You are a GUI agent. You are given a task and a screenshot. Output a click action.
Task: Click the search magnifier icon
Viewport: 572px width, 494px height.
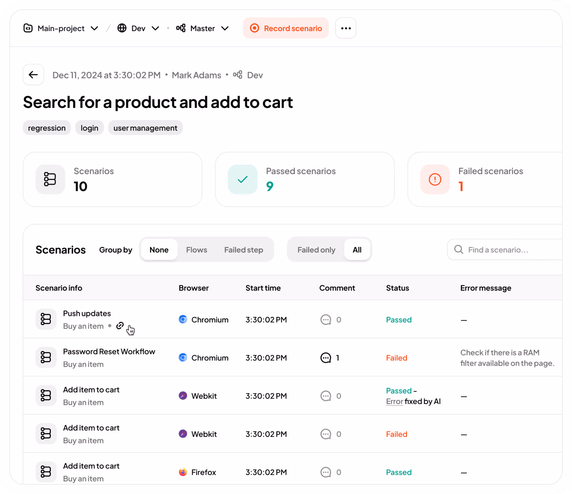pos(459,249)
